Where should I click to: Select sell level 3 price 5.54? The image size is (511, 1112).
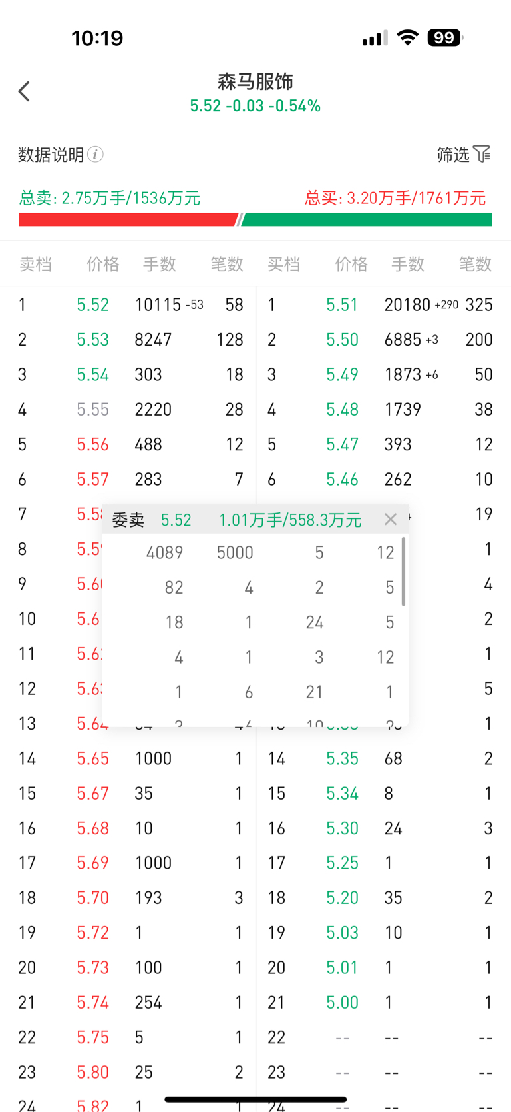pyautogui.click(x=92, y=374)
